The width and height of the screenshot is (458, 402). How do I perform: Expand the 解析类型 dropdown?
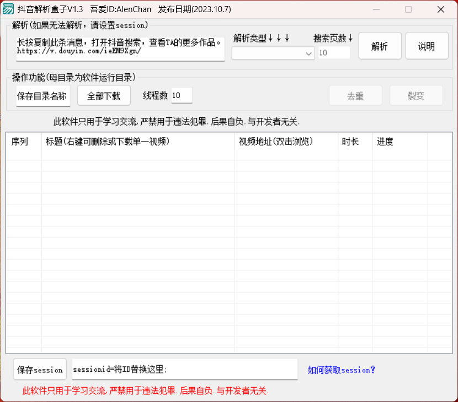click(x=273, y=53)
